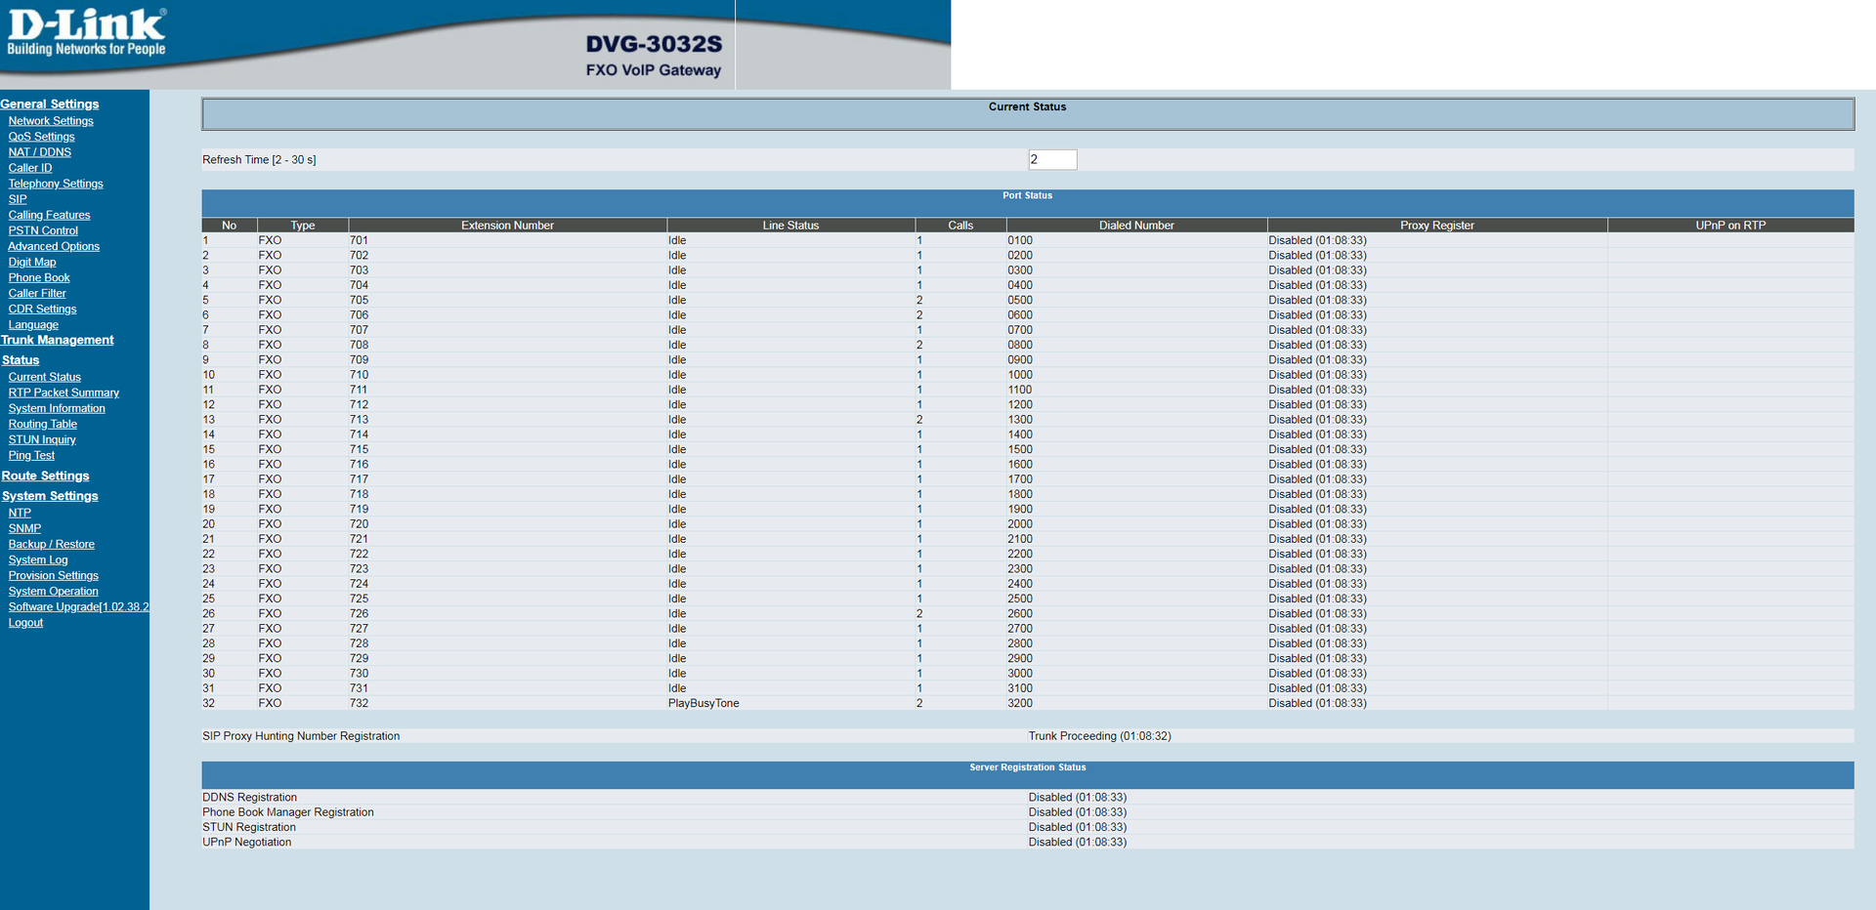
Task: Click Trunk Proceeding (01:08:32) status
Action: tap(1099, 736)
